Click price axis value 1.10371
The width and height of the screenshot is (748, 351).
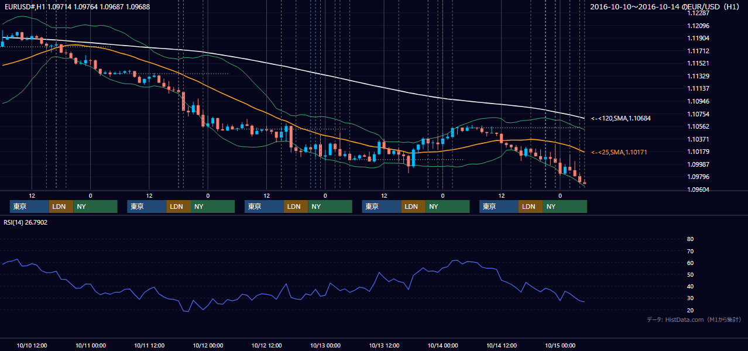point(698,139)
